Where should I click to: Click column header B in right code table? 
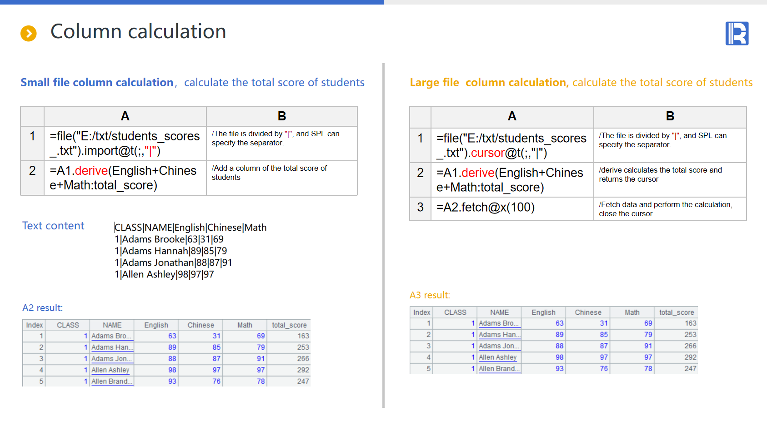click(x=669, y=116)
